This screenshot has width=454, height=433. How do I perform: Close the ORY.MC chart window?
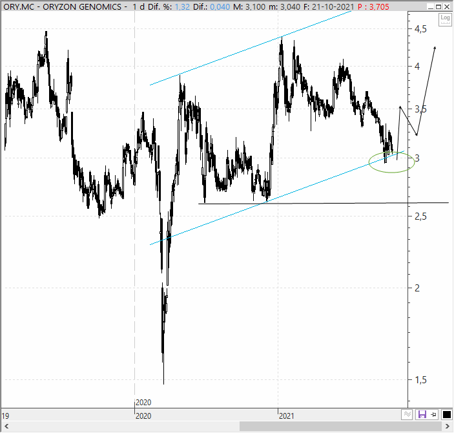(x=446, y=6)
